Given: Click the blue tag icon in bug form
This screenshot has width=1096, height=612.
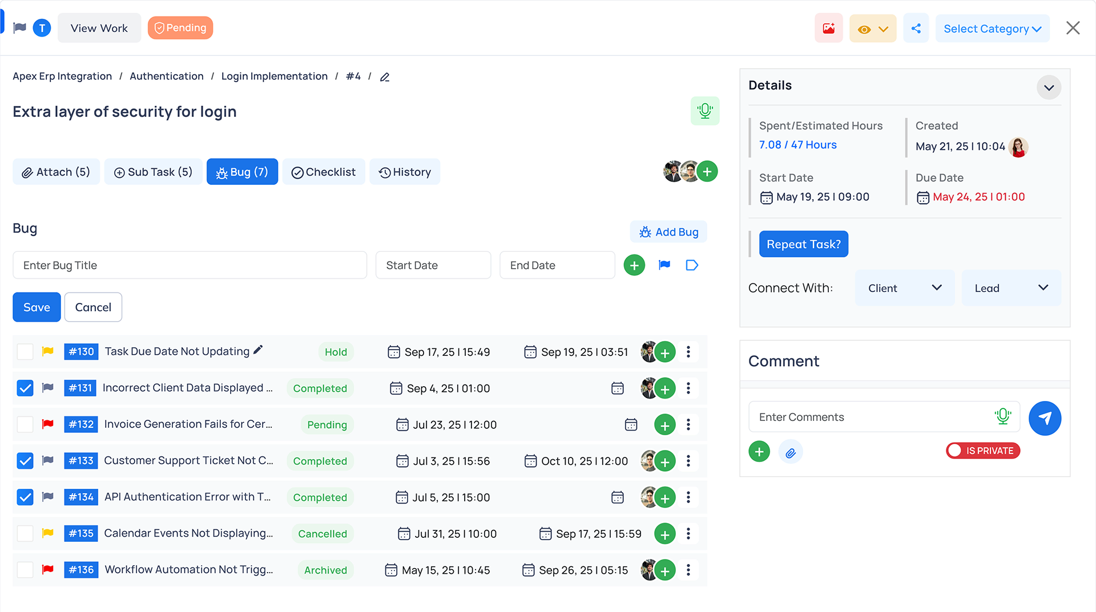Looking at the screenshot, I should point(691,265).
